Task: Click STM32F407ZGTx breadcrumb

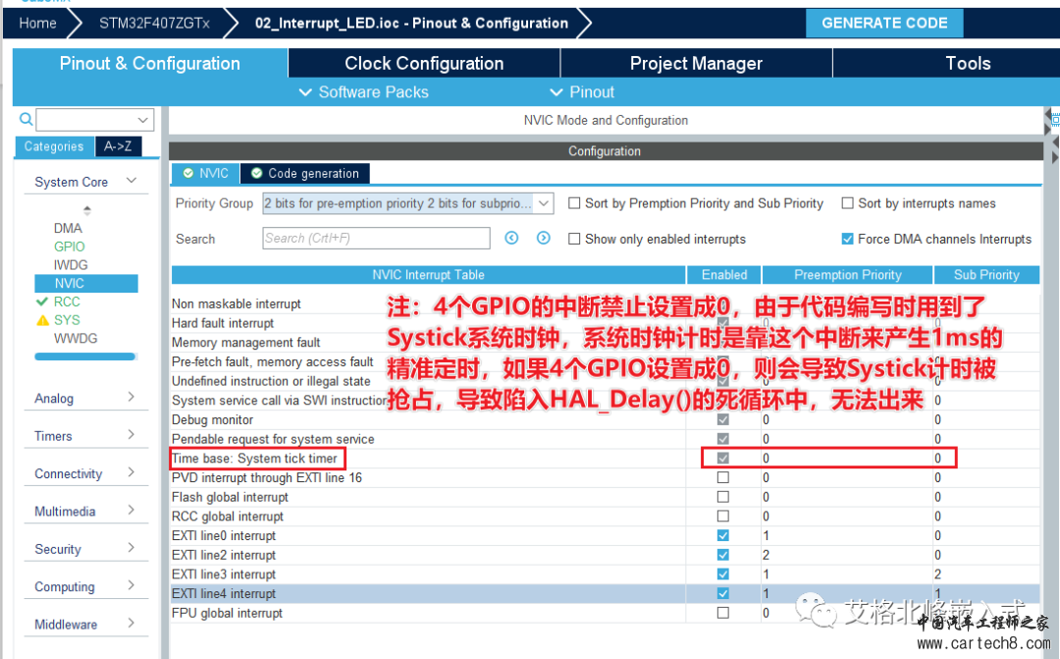Action: pos(154,23)
